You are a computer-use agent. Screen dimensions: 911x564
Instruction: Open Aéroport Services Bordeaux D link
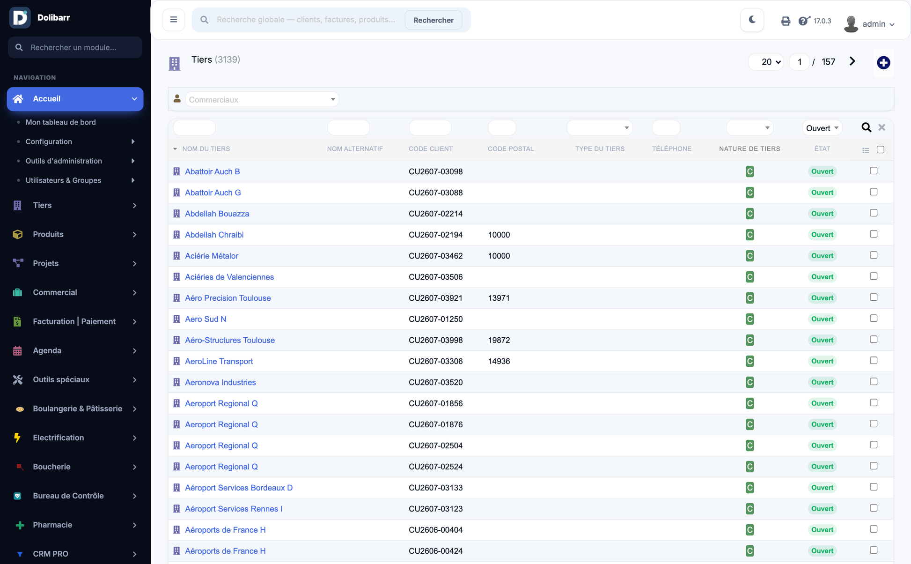tap(238, 488)
